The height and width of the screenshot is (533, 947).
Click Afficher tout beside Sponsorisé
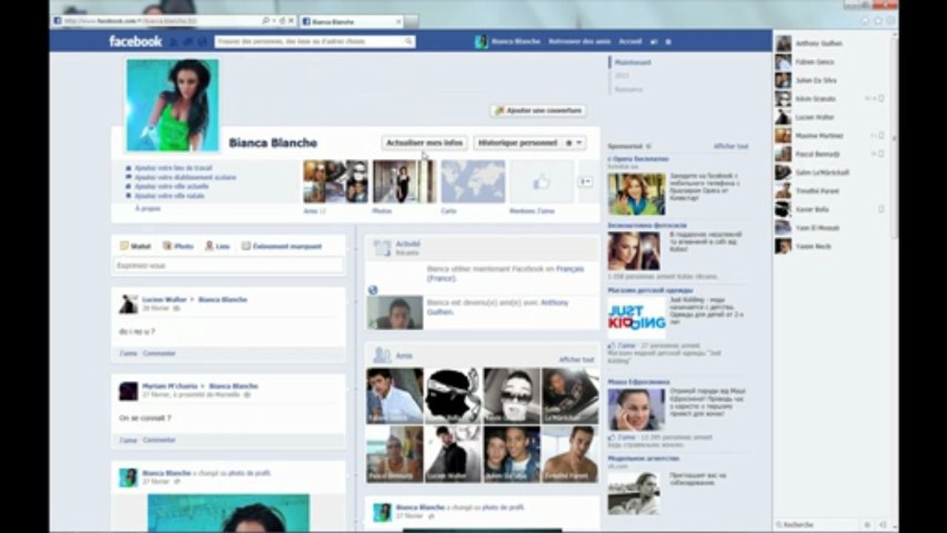[x=731, y=147]
